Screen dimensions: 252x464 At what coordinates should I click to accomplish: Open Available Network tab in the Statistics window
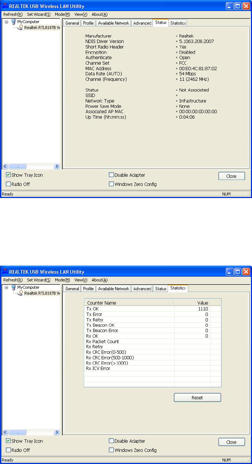[114, 289]
